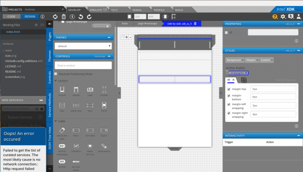
Task: Select the Row layout control
Action: [90, 107]
